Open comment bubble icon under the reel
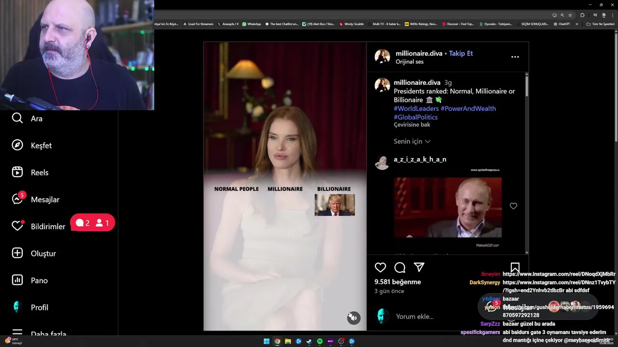This screenshot has height=347, width=618. [x=400, y=267]
